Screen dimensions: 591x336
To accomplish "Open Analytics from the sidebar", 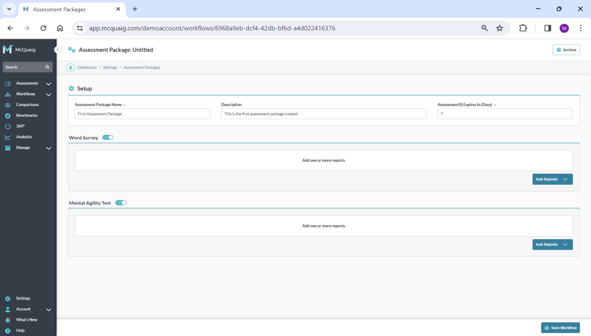I will click(x=24, y=137).
